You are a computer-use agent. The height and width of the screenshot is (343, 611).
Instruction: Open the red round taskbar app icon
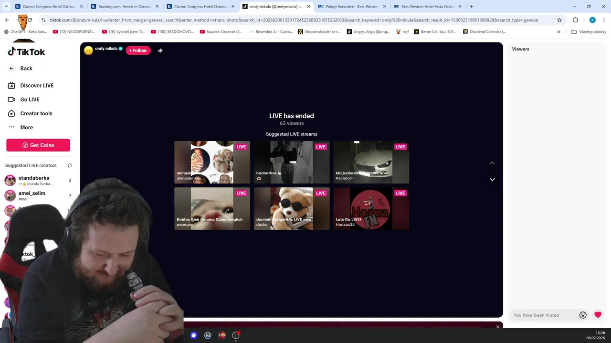tap(222, 335)
